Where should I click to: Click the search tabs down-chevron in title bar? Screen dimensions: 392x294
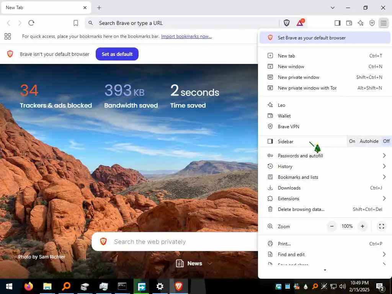[x=333, y=8]
